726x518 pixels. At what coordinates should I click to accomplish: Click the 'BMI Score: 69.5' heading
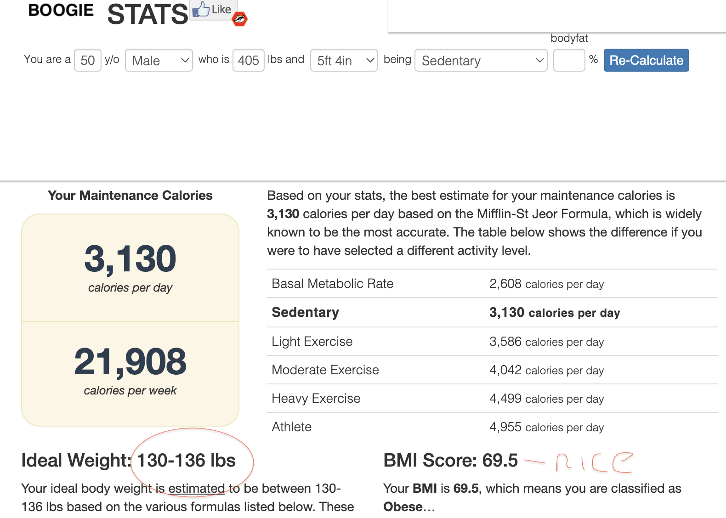(451, 461)
